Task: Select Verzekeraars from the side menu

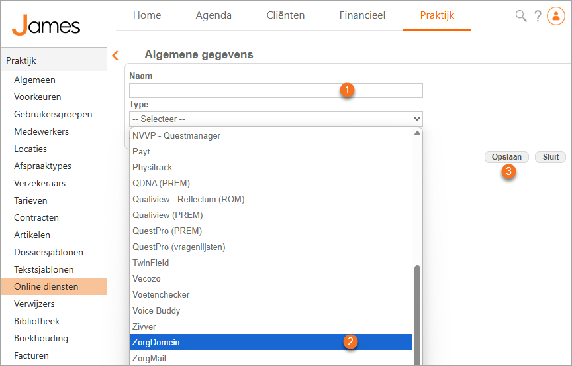Action: 40,183
